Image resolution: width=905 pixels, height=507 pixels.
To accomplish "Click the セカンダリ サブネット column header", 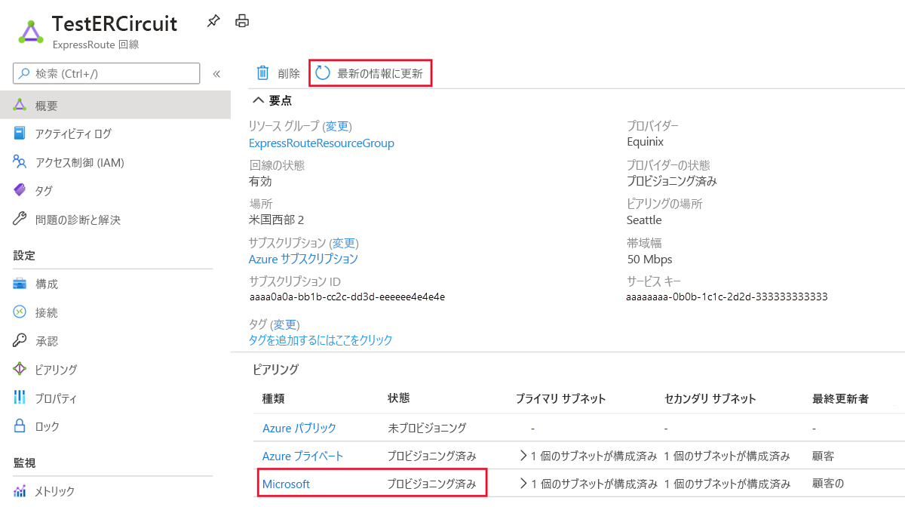I will tap(710, 398).
